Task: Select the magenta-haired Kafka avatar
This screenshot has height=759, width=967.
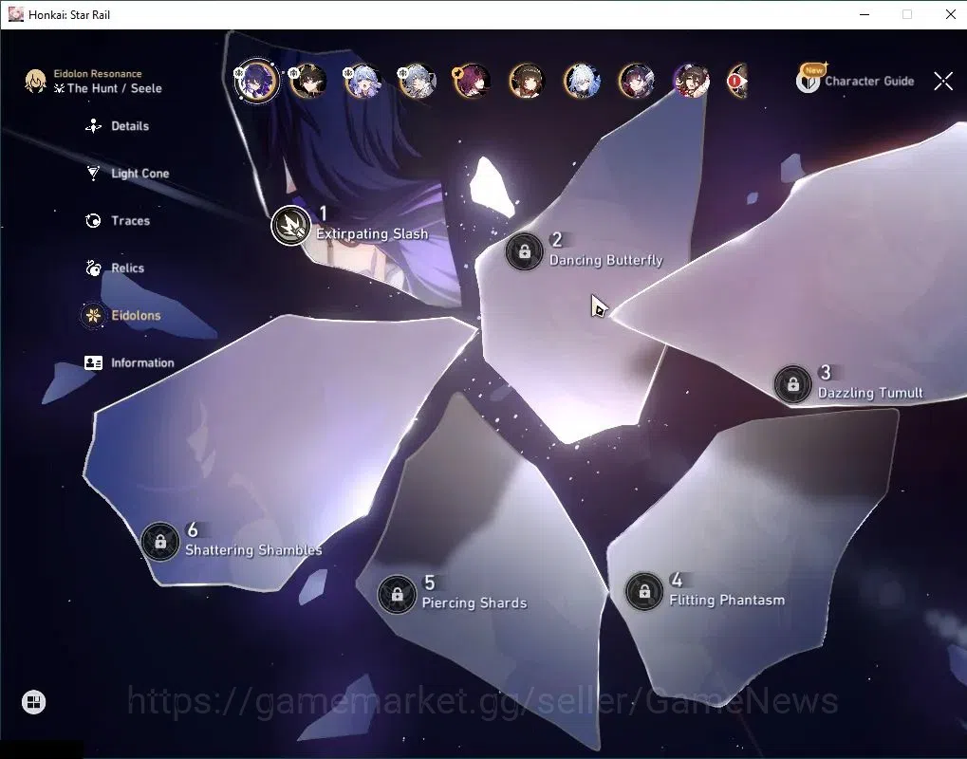Action: (x=472, y=81)
